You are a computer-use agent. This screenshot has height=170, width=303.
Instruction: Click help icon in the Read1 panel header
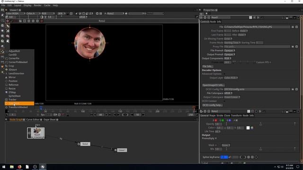coord(283,17)
